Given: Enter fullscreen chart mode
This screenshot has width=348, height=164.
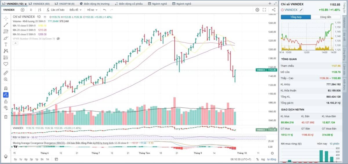Looking at the screenshot, I should point(264,10).
